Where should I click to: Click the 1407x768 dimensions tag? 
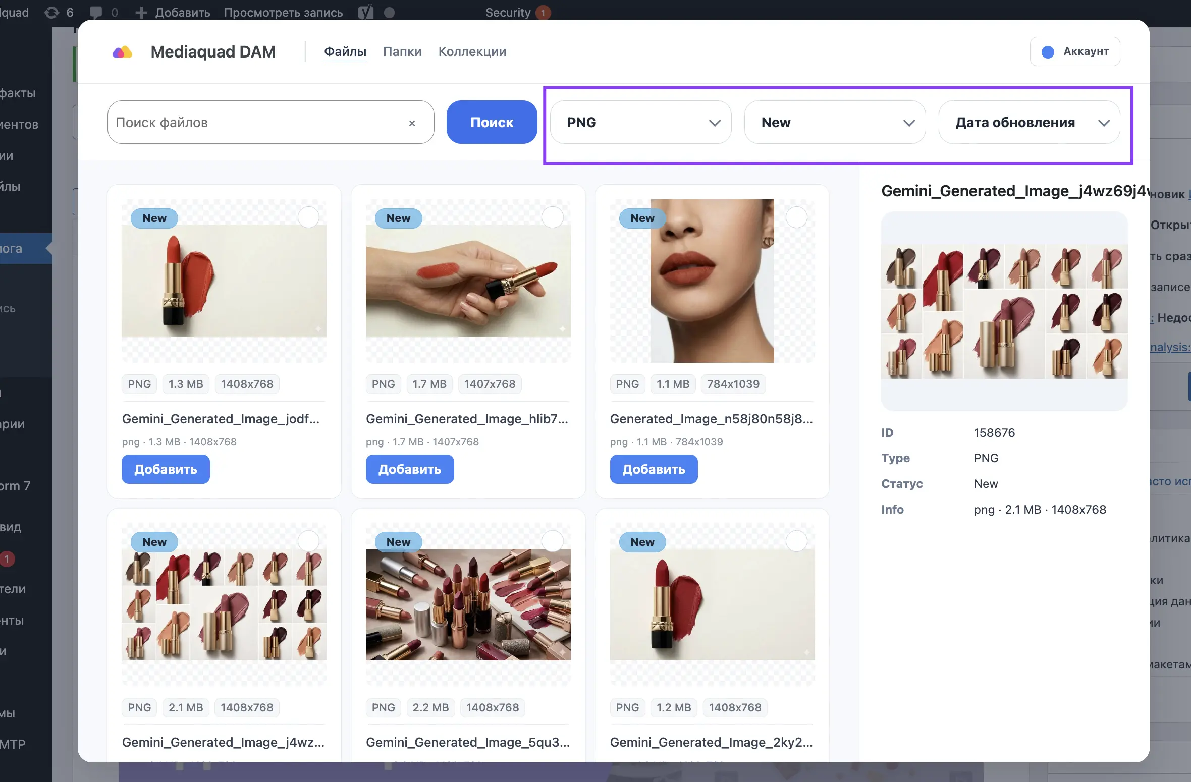click(x=490, y=384)
